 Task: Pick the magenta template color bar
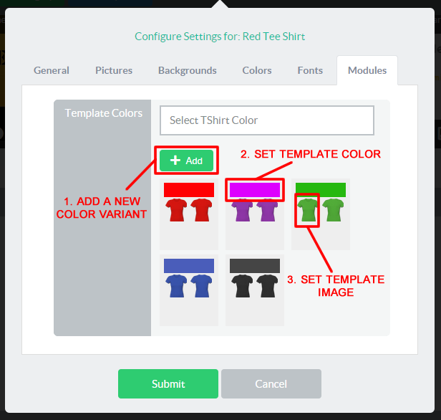[x=255, y=190]
